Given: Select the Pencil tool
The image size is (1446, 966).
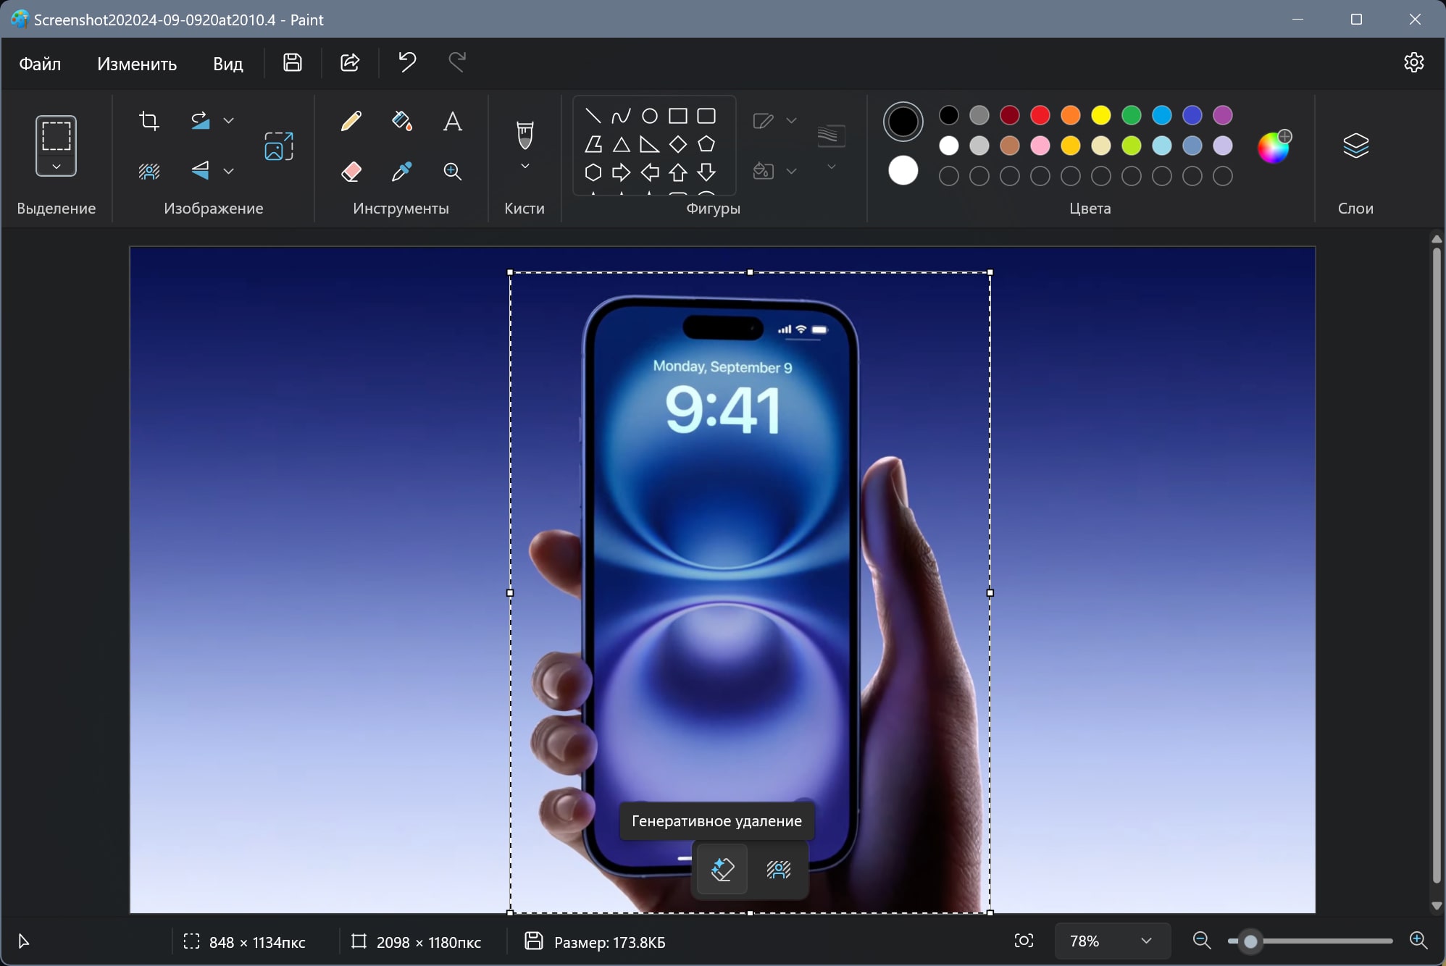Looking at the screenshot, I should pos(351,121).
